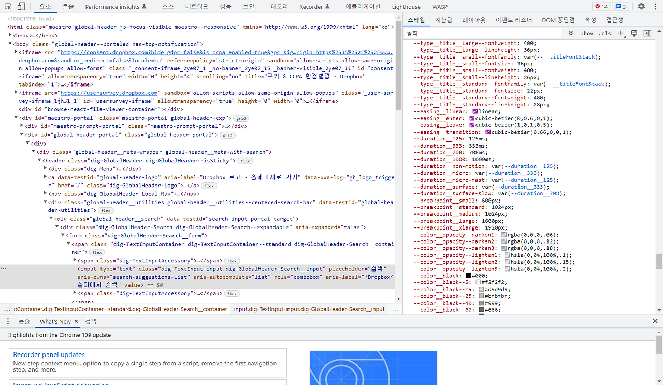This screenshot has width=663, height=385.
Task: Click the styles pane vertical scrollbar thumb
Action: (659, 261)
